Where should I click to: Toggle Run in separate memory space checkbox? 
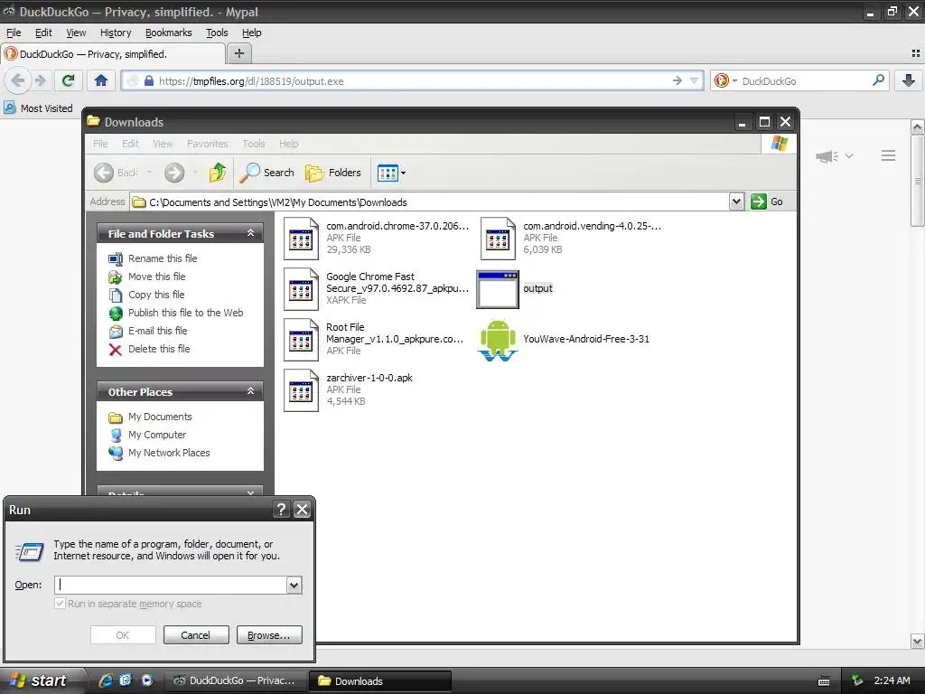tap(60, 603)
